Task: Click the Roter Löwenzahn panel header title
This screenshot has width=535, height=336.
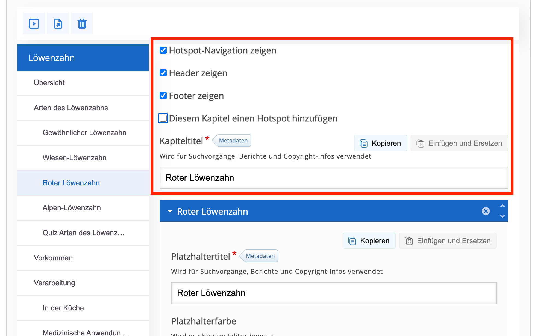Action: point(212,212)
